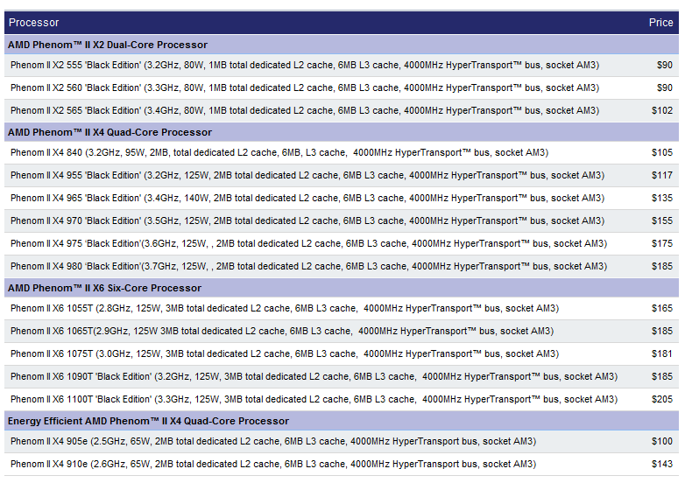Image resolution: width=685 pixels, height=483 pixels.
Task: Select the Phenom II X4 910e row
Action: click(x=342, y=465)
